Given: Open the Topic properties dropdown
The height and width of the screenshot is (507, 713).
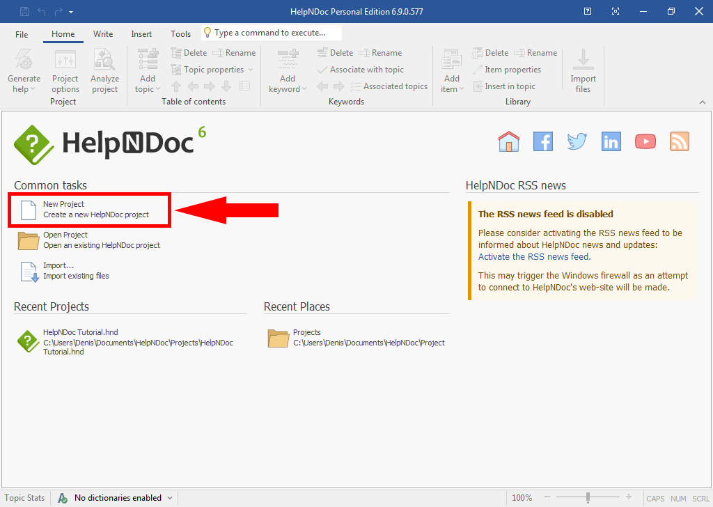Looking at the screenshot, I should tap(212, 70).
